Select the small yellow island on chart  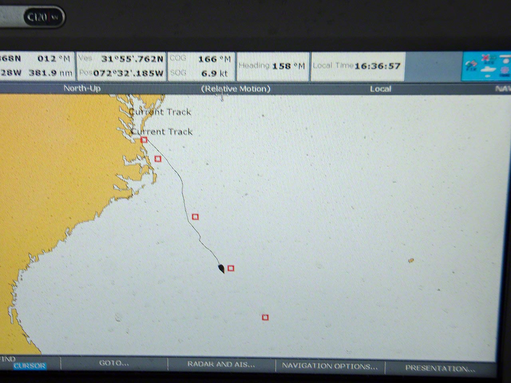pos(411,261)
